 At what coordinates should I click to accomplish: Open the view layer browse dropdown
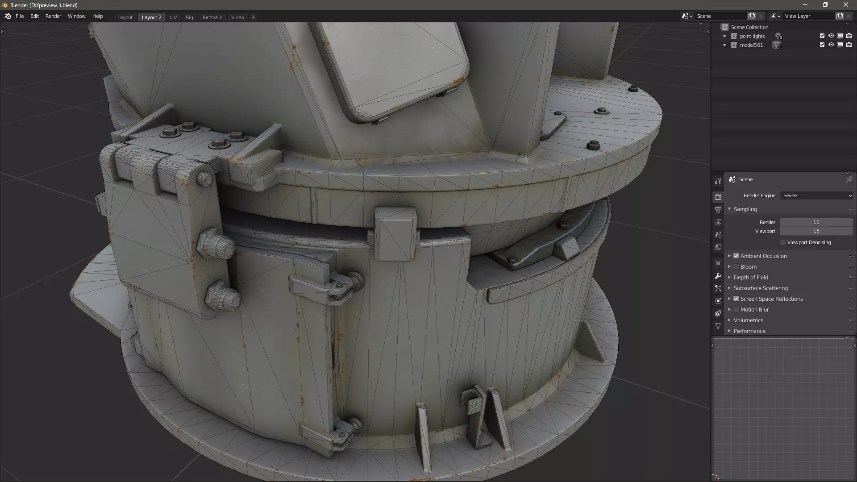tap(775, 16)
